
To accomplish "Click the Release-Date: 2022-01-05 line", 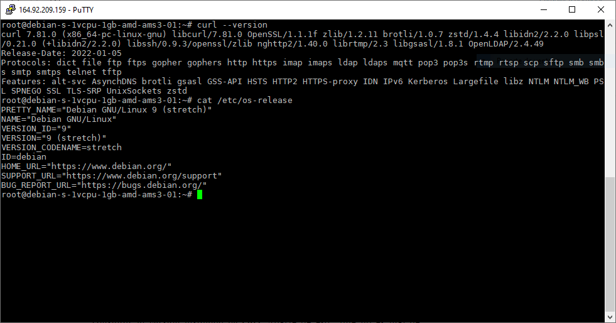I will click(62, 53).
